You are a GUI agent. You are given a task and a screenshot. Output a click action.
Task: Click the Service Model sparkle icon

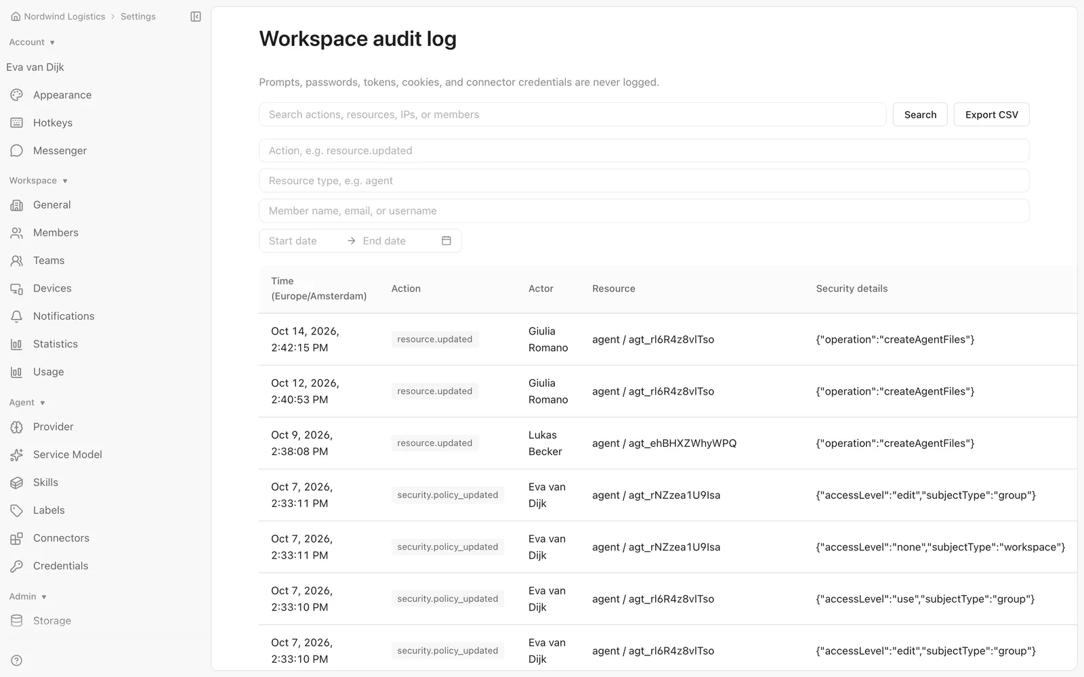click(17, 454)
